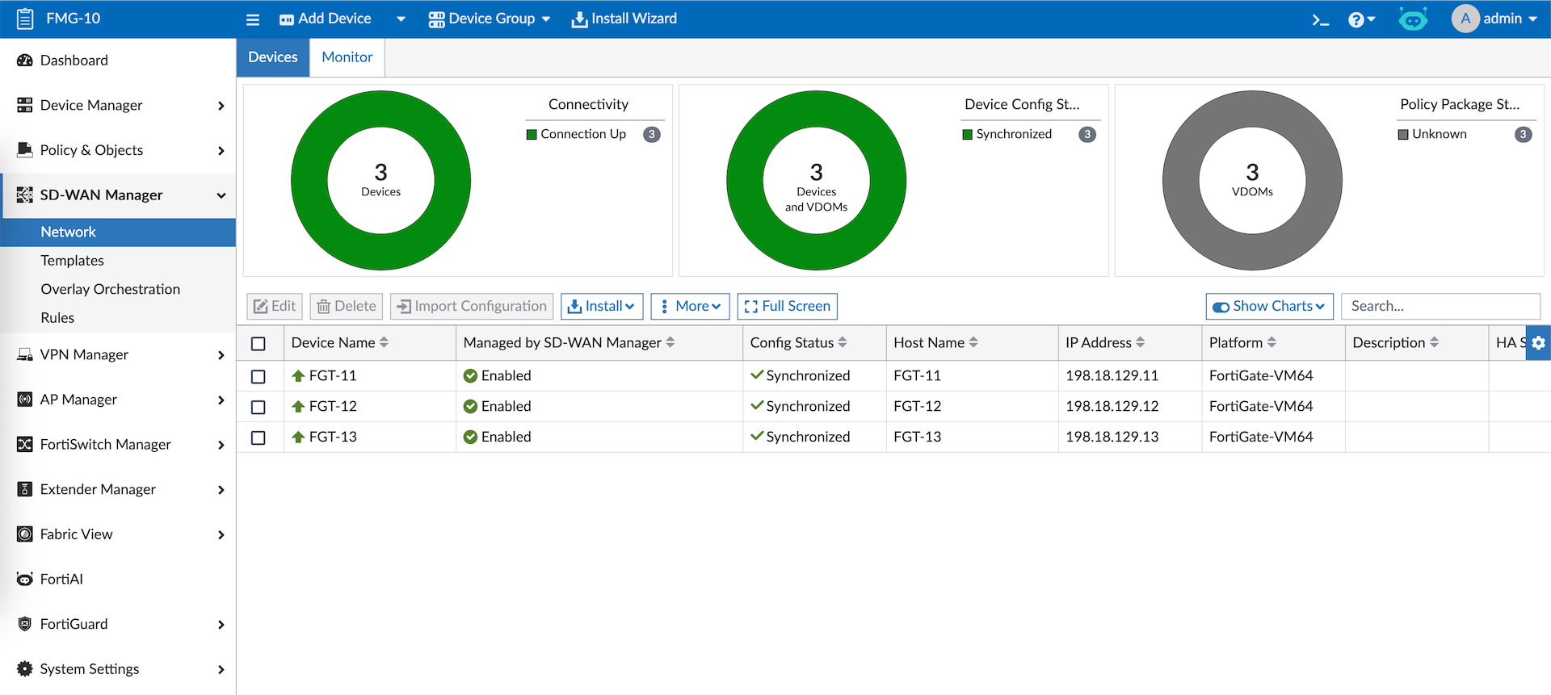The width and height of the screenshot is (1551, 695).
Task: Open the More actions button
Action: tap(690, 307)
